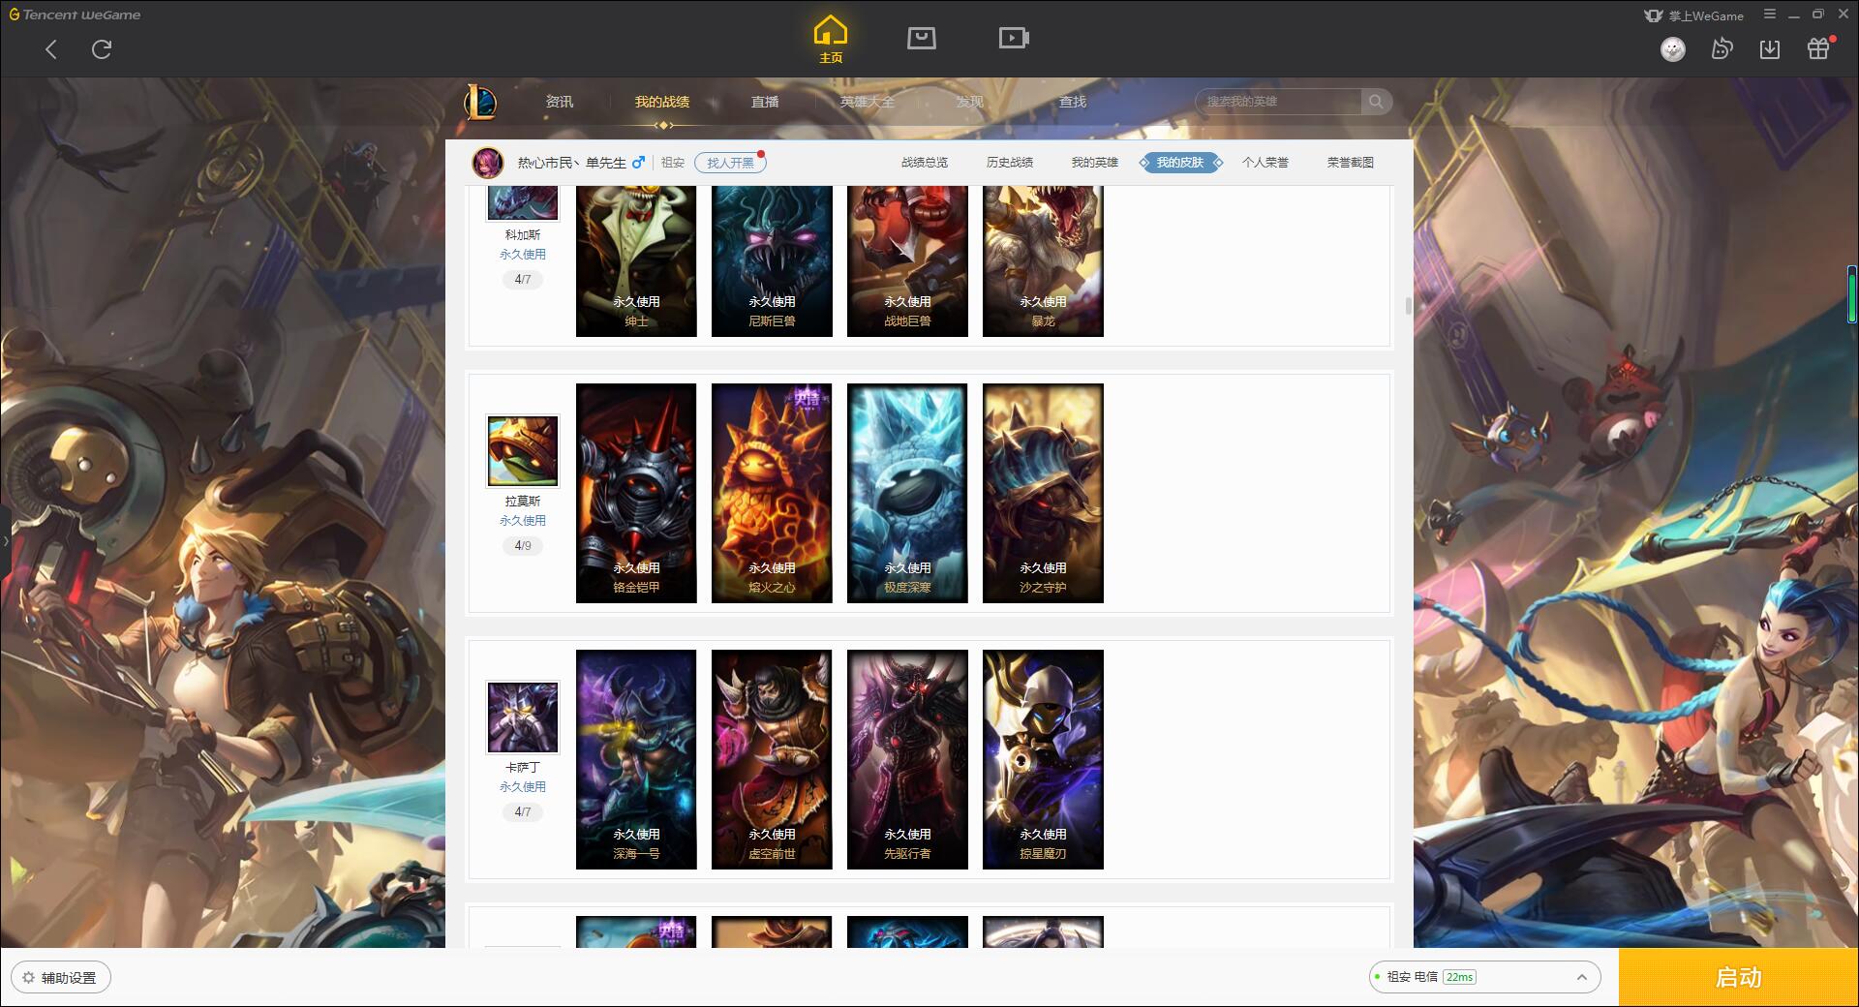The height and width of the screenshot is (1007, 1859).
Task: Switch to 个人荣誉 sub-tab
Action: [1265, 163]
